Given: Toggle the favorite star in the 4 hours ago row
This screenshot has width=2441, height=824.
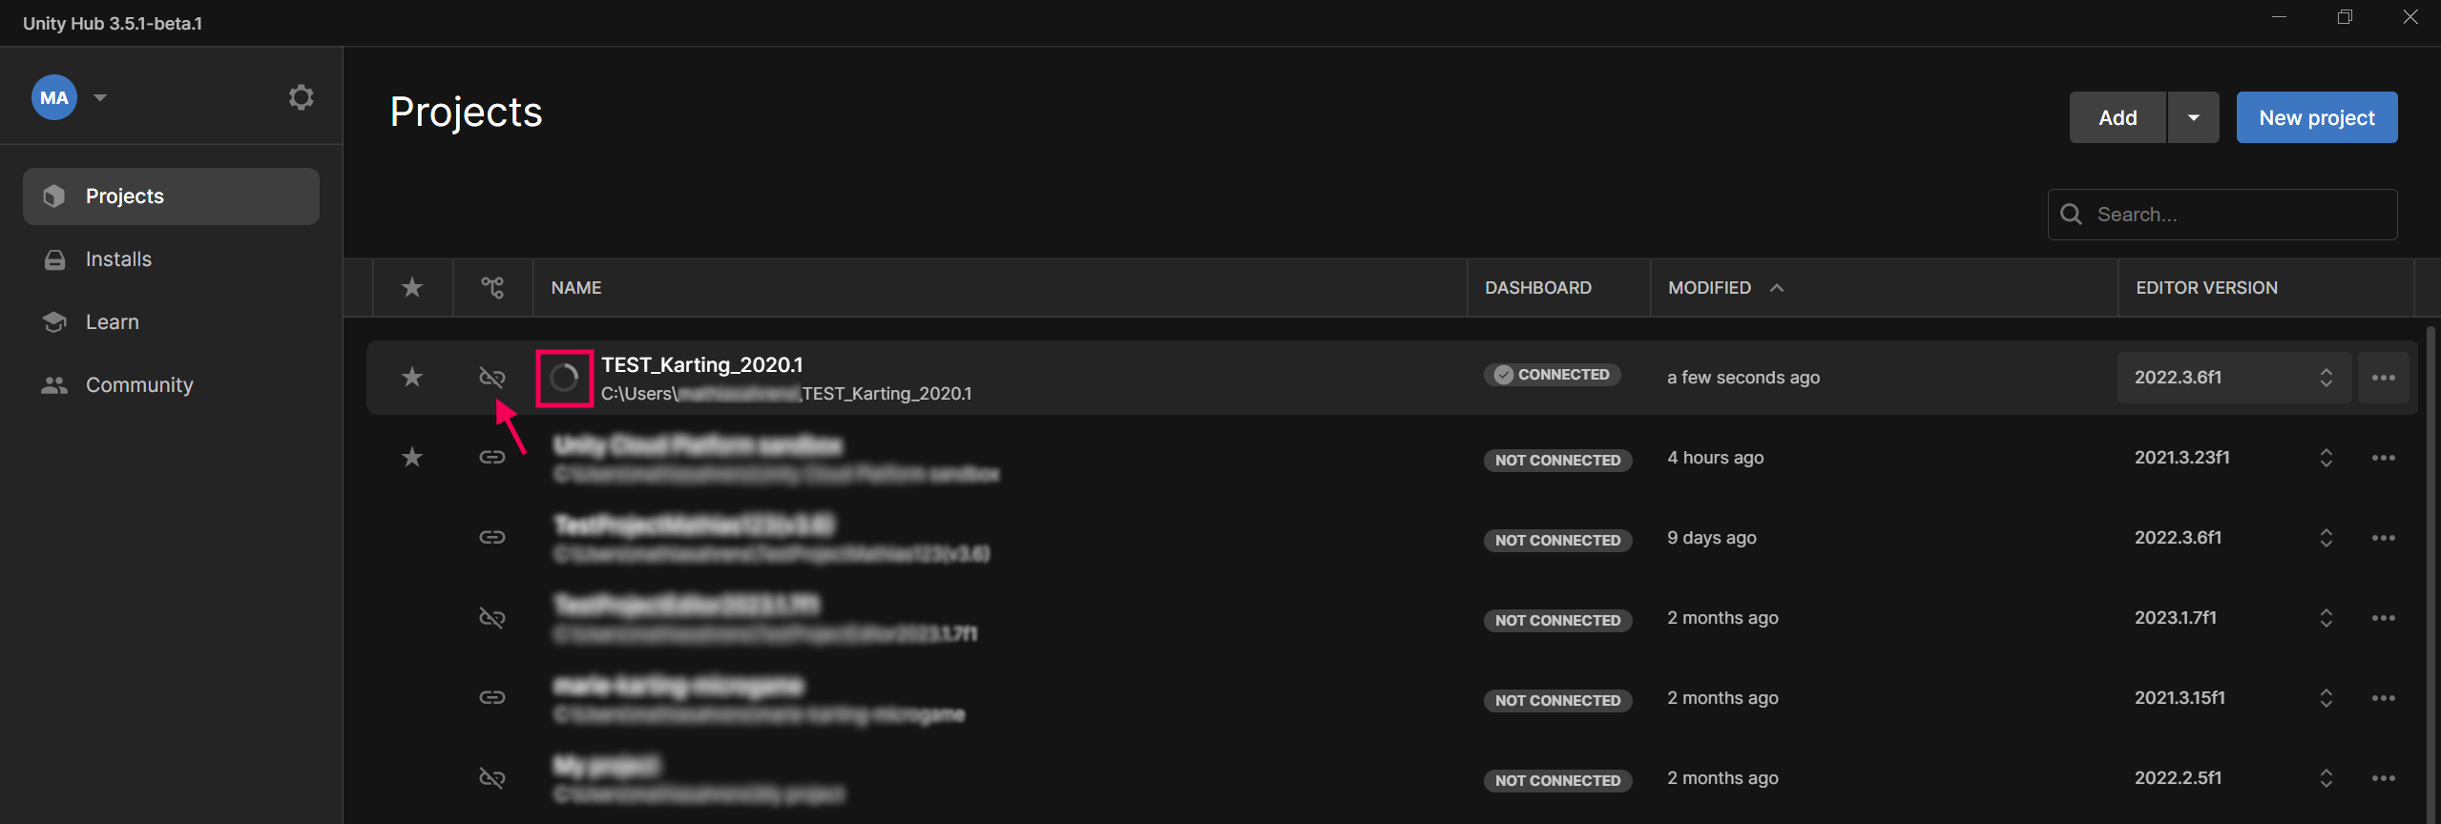Looking at the screenshot, I should (412, 457).
